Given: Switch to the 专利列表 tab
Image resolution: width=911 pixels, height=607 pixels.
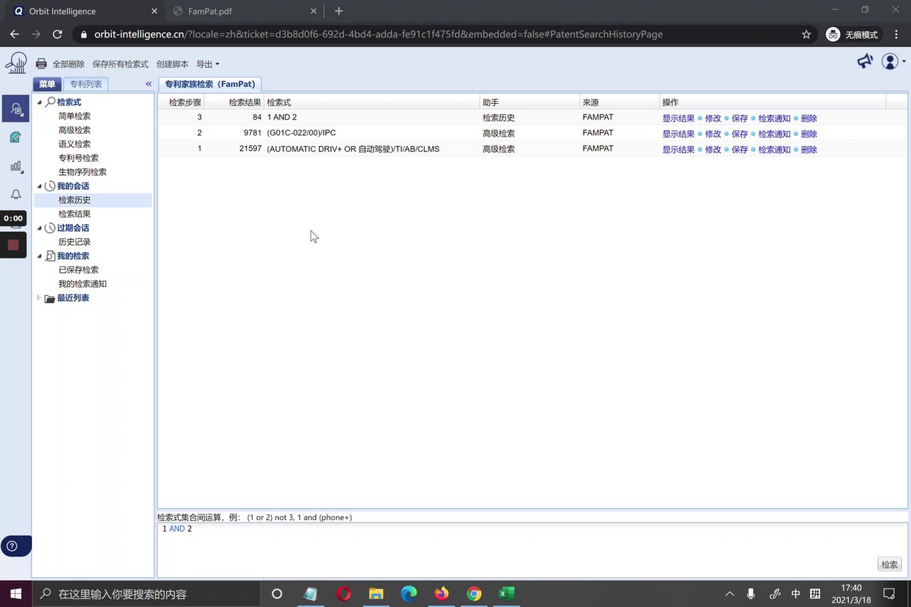Looking at the screenshot, I should pos(85,84).
